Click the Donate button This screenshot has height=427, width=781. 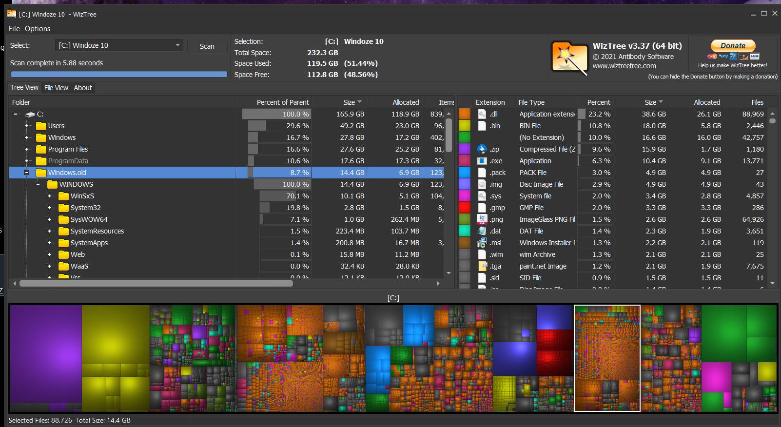(x=733, y=46)
